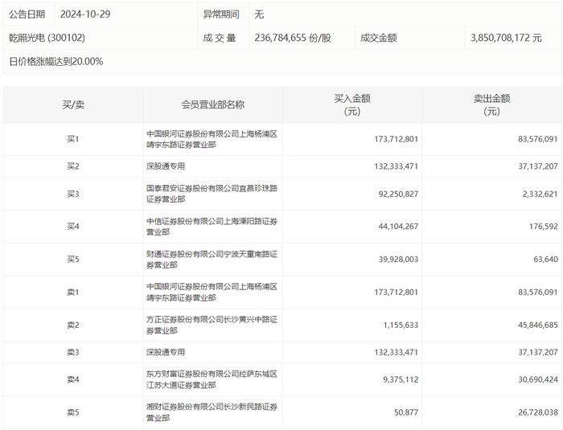Click the 会员营业部名称 column header
The height and width of the screenshot is (430, 563).
(212, 104)
